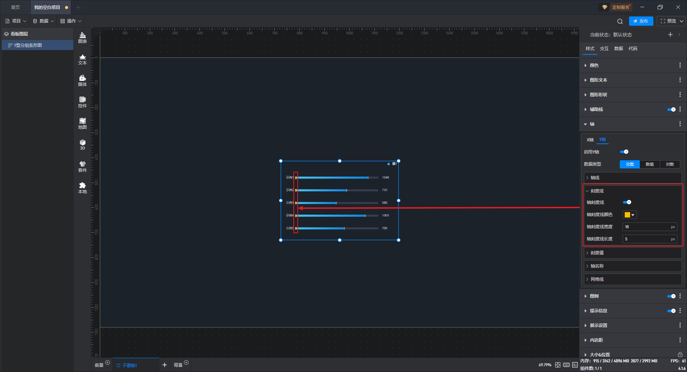Screen dimensions: 687x372
Task: Switch to the 首页 tab
Action: [x=15, y=7]
